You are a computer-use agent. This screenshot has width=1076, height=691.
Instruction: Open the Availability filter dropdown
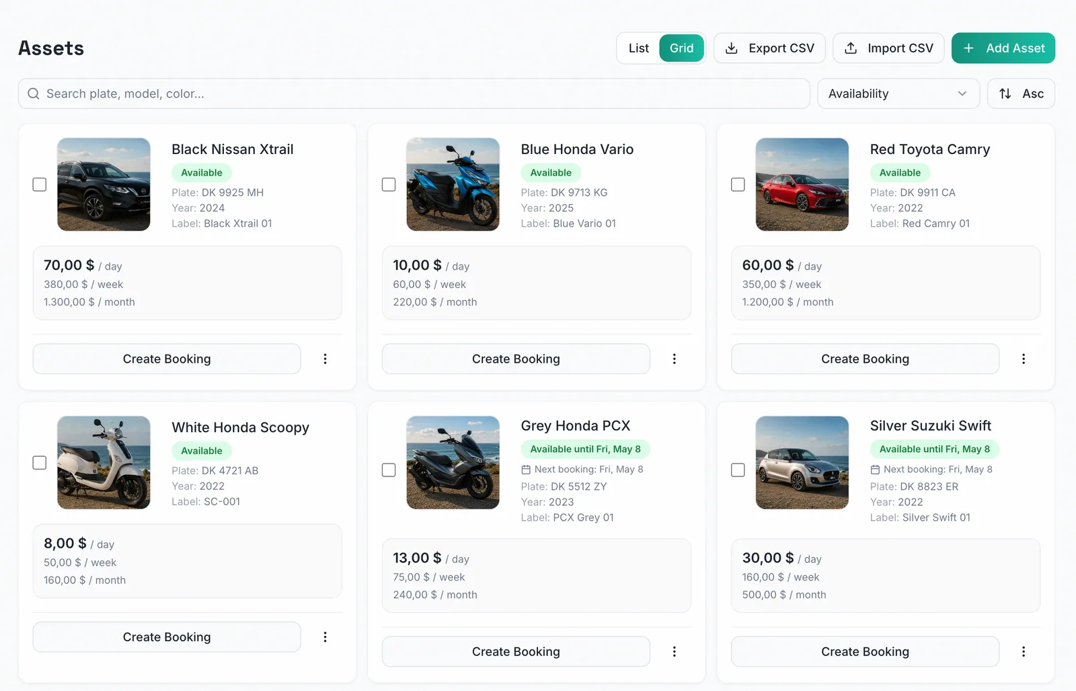pyautogui.click(x=898, y=94)
